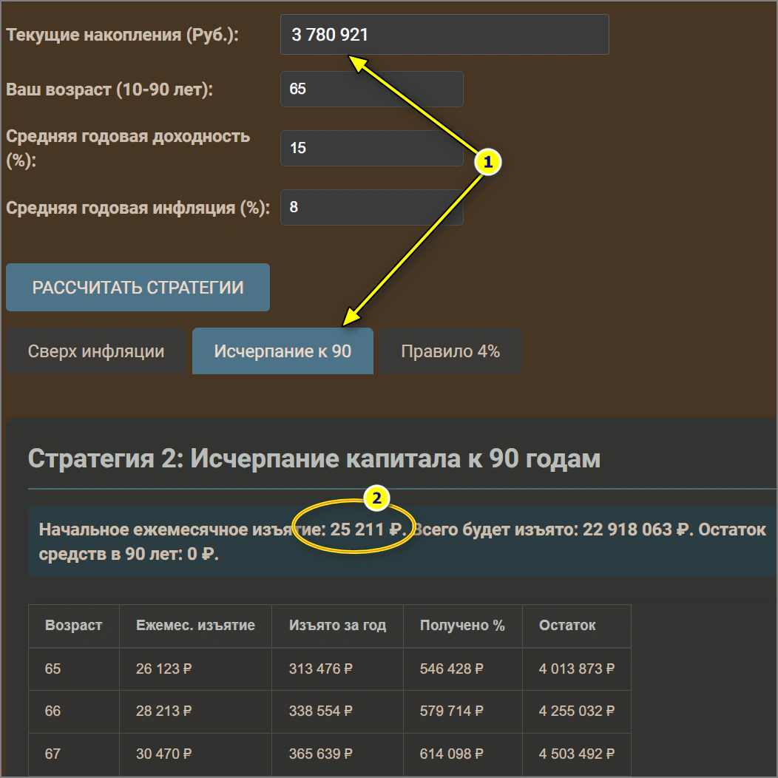Screen dimensions: 778x778
Task: Click the Ваш возраст (10-90 лет) label
Action: (109, 89)
